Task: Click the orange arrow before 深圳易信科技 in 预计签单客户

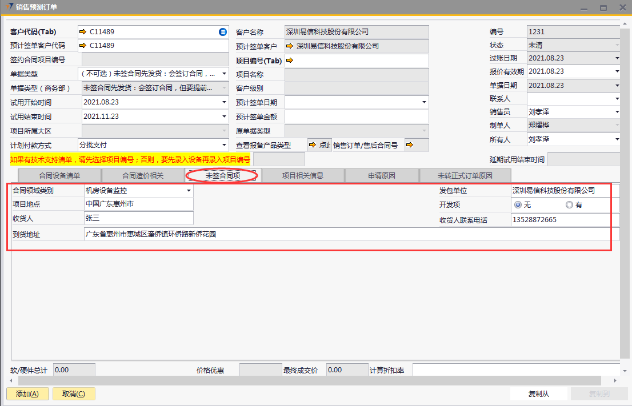Action: click(290, 46)
